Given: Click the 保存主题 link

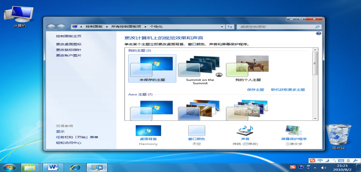Looking at the screenshot, I should (255, 90).
